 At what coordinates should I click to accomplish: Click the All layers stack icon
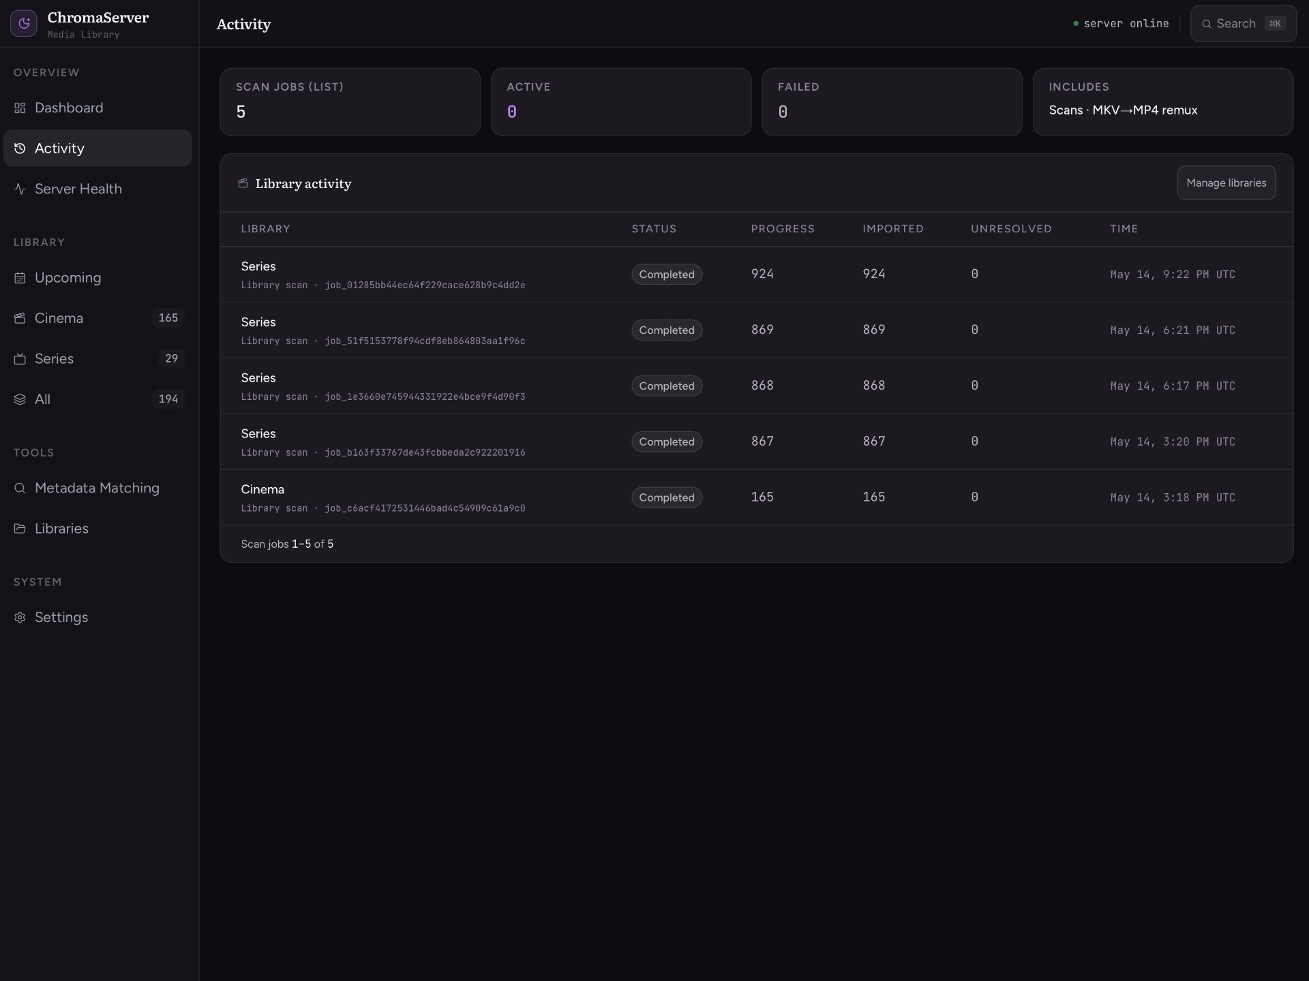[x=20, y=399]
